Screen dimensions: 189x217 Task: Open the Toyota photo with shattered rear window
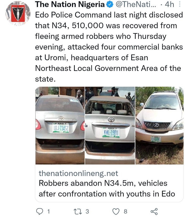click(110, 126)
